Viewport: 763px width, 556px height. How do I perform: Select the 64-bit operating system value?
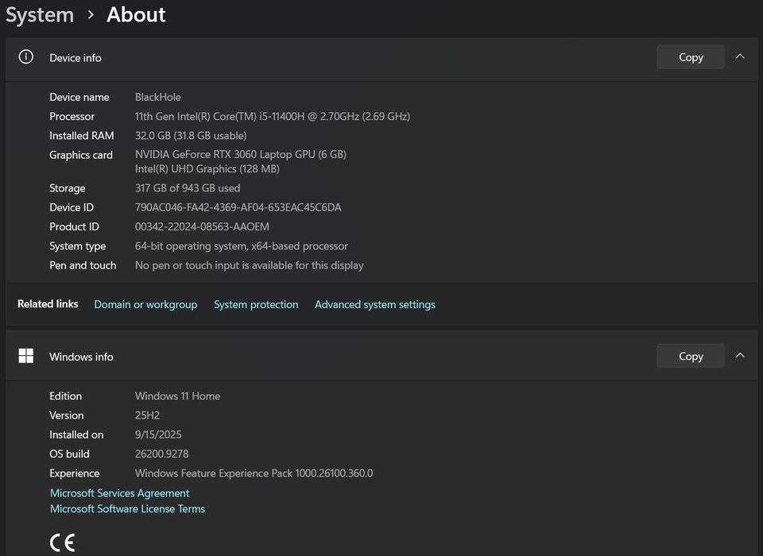point(242,245)
